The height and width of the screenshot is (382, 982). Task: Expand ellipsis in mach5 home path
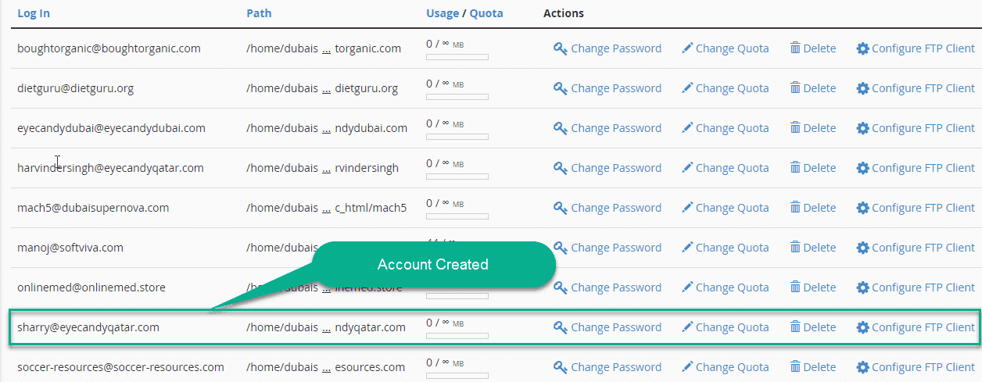tap(327, 209)
